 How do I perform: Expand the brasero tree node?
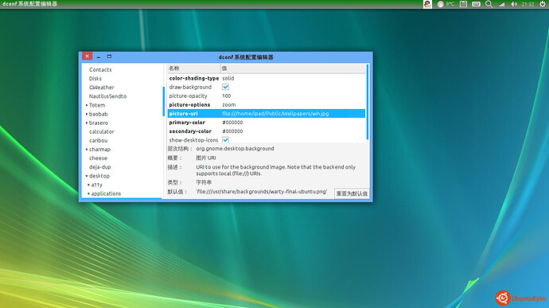(87, 123)
